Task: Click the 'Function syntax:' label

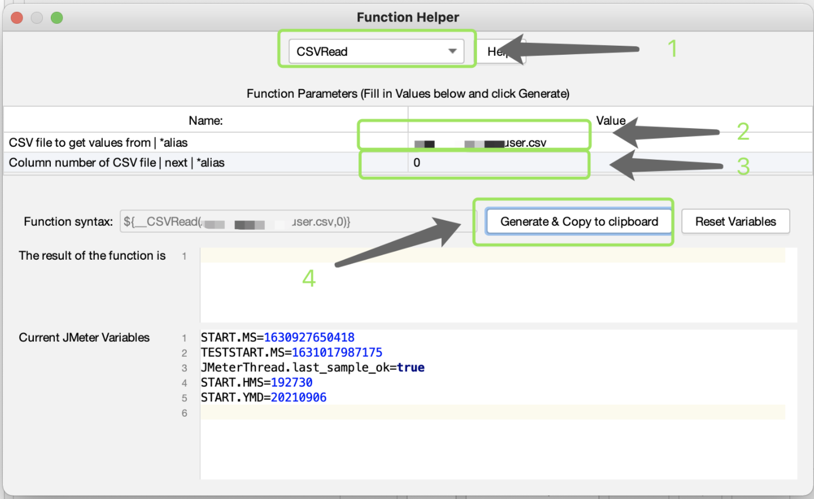Action: [x=68, y=222]
